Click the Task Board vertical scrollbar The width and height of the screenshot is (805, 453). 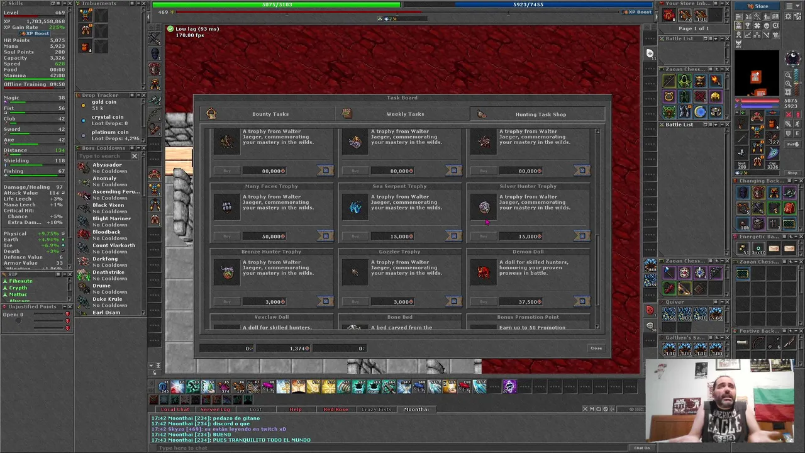tap(597, 230)
